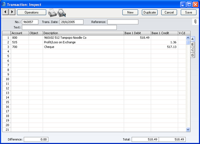Click credit amount 517.13 in row 3
Screen dimensions: 200x144
[x=172, y=47]
